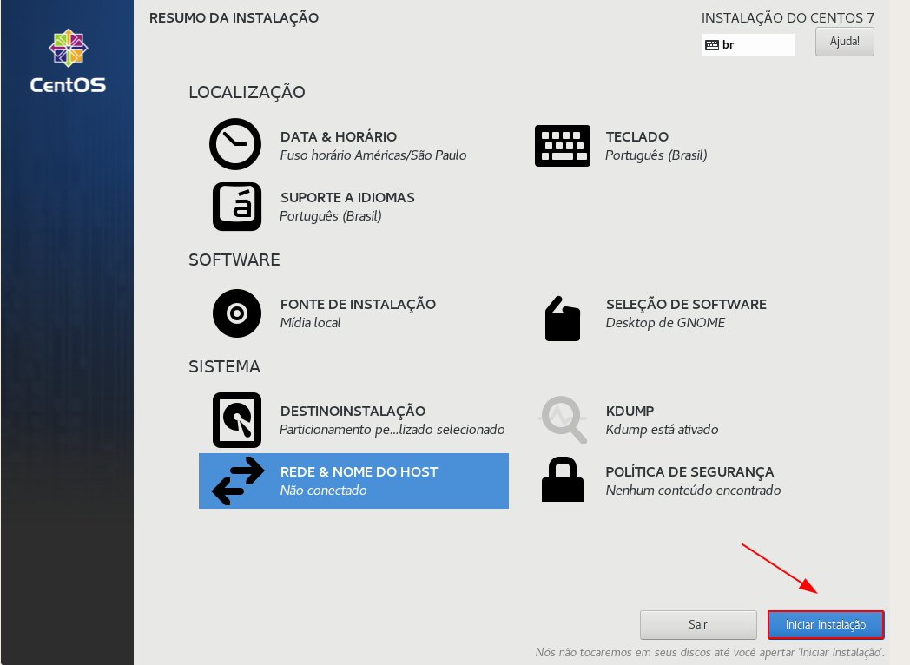Open the FONTE DE INSTALAÇÃO label
910x665 pixels.
358,304
